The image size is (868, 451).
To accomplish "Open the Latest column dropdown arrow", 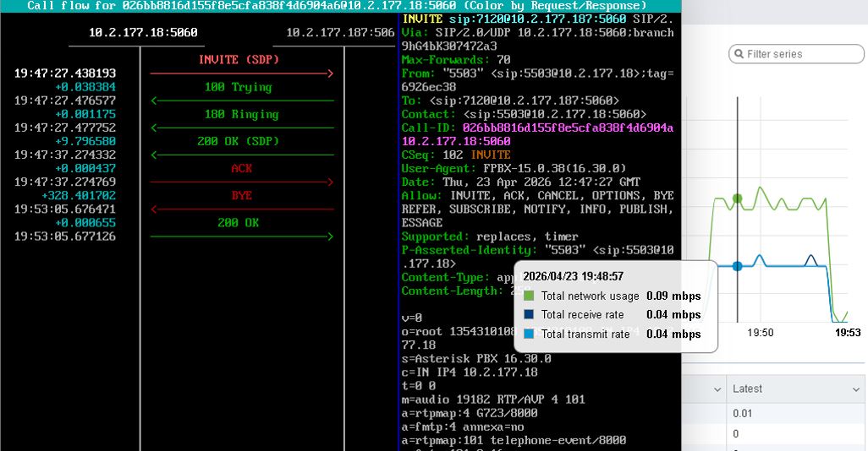I will (x=856, y=389).
